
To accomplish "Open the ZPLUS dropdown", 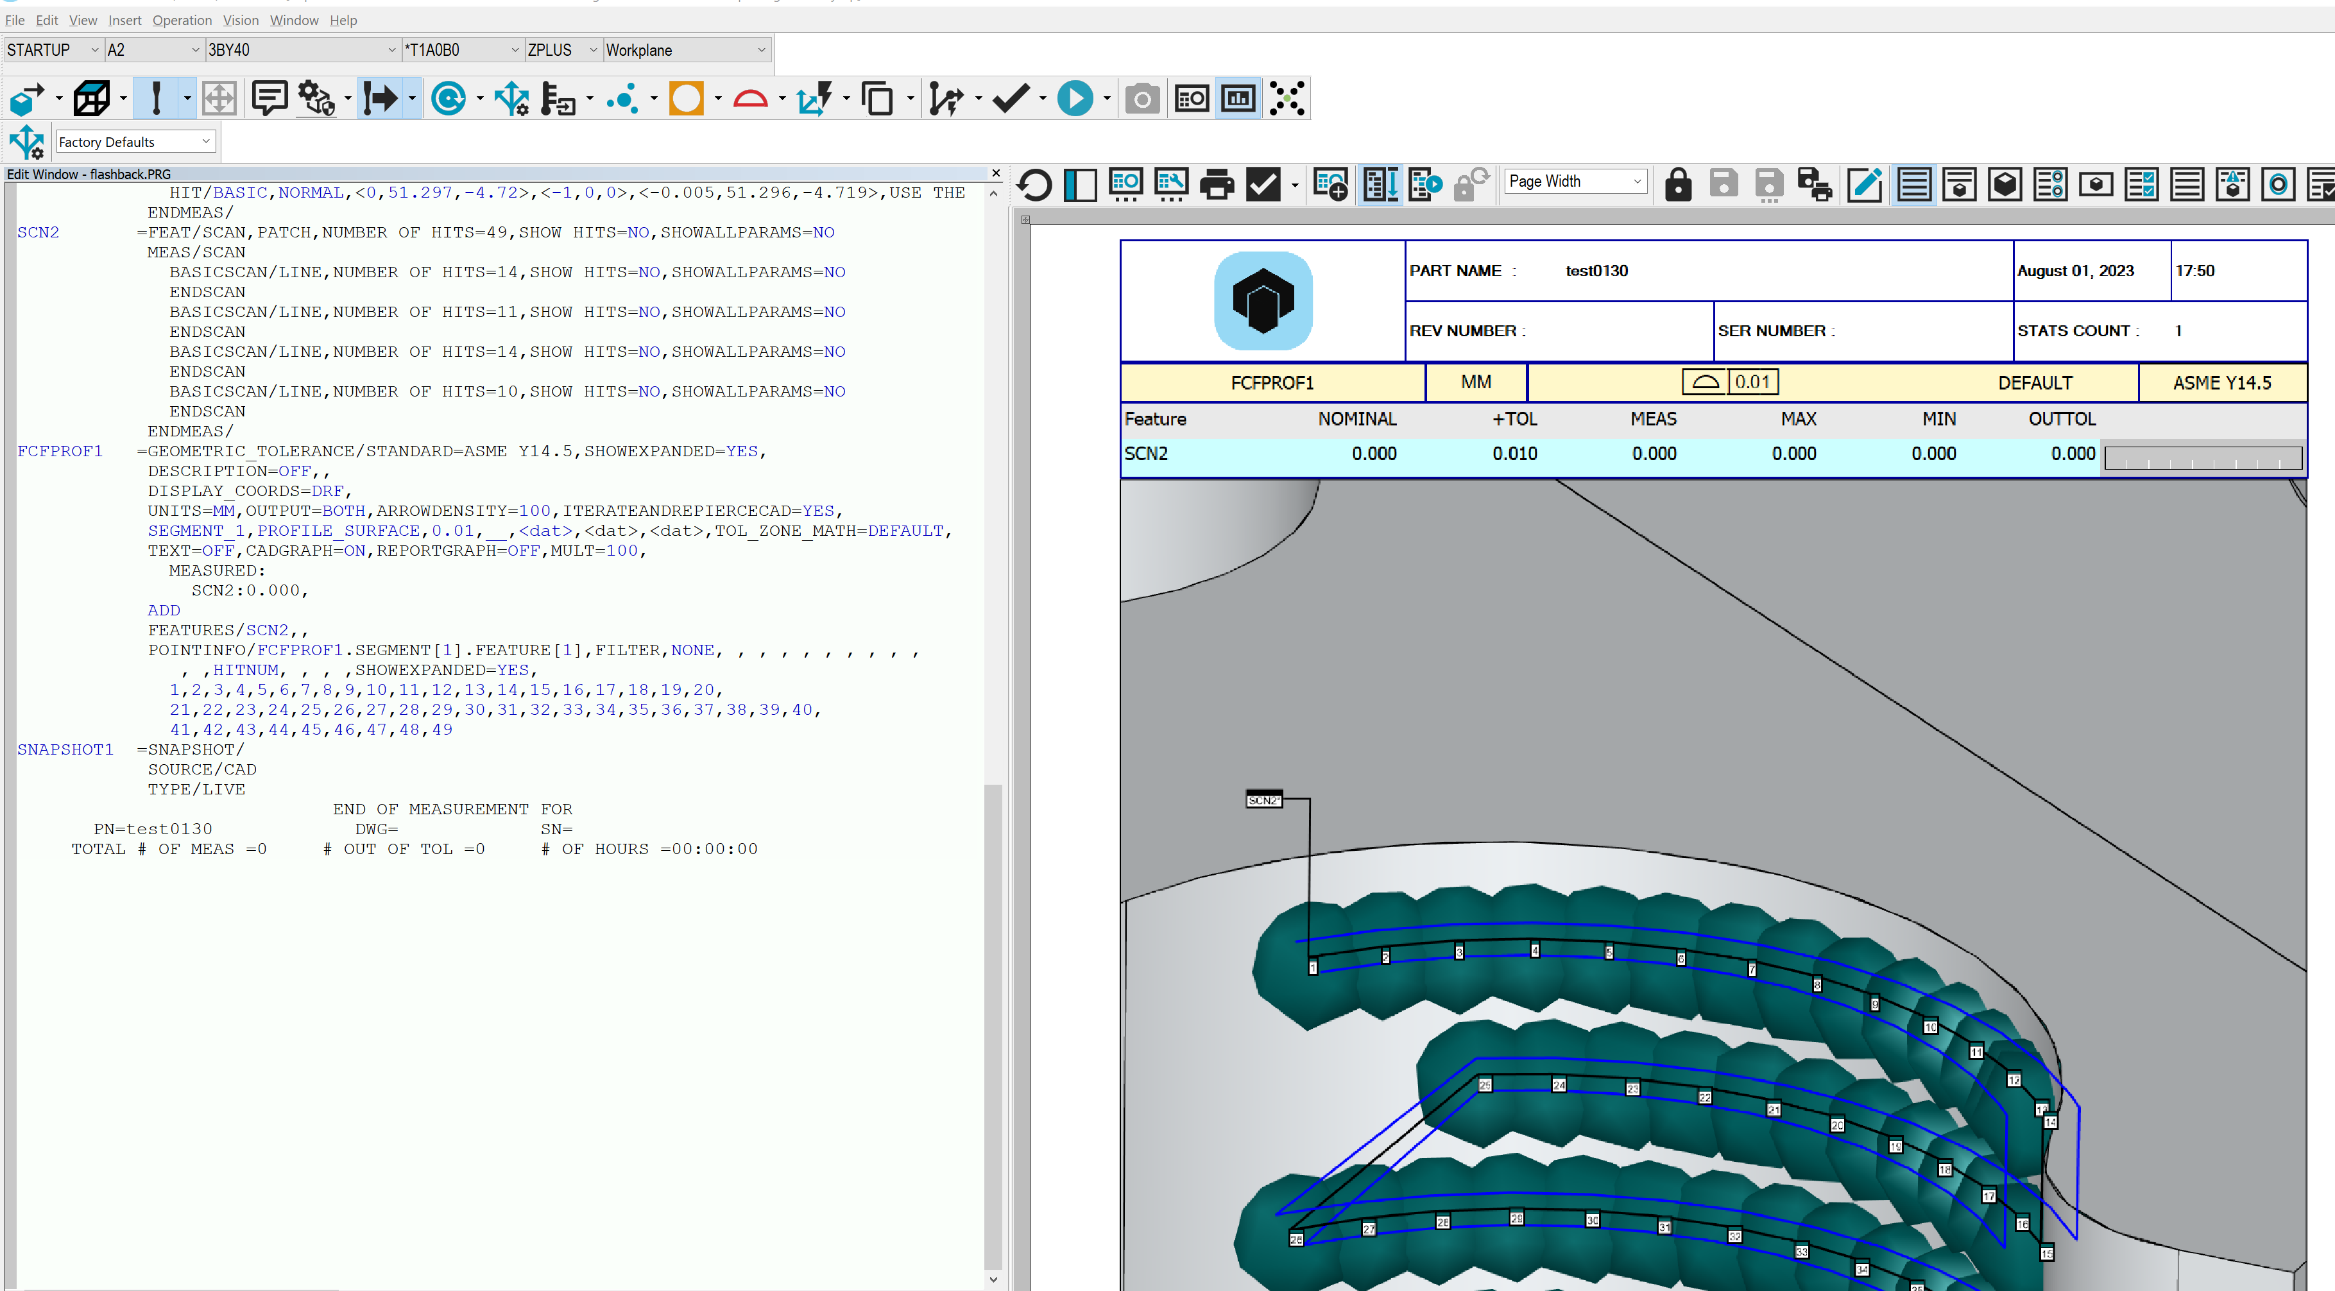I will [x=563, y=50].
